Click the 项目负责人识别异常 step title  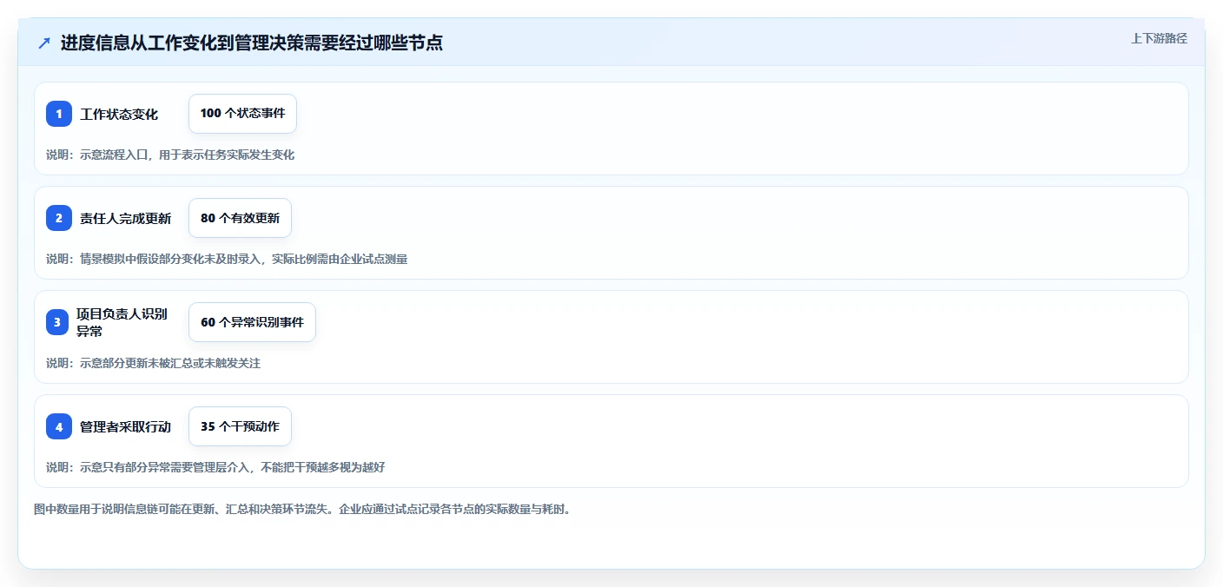[122, 322]
